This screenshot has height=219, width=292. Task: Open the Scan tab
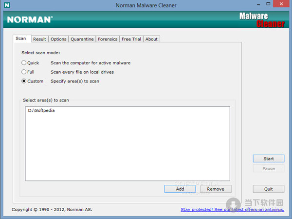click(x=21, y=39)
